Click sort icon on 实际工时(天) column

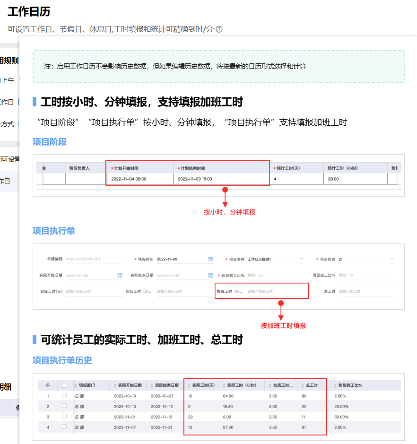pyautogui.click(x=190, y=385)
